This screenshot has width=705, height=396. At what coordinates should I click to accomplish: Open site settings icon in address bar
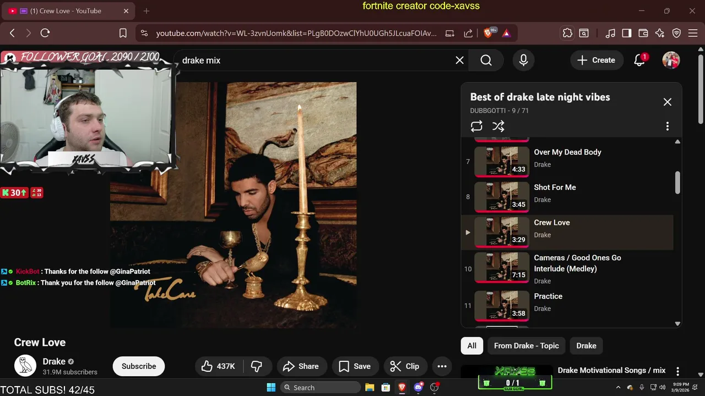point(144,33)
